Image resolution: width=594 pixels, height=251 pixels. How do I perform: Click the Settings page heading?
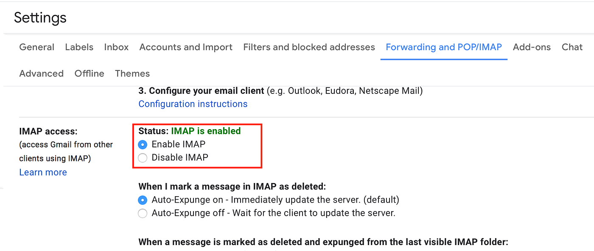point(40,18)
